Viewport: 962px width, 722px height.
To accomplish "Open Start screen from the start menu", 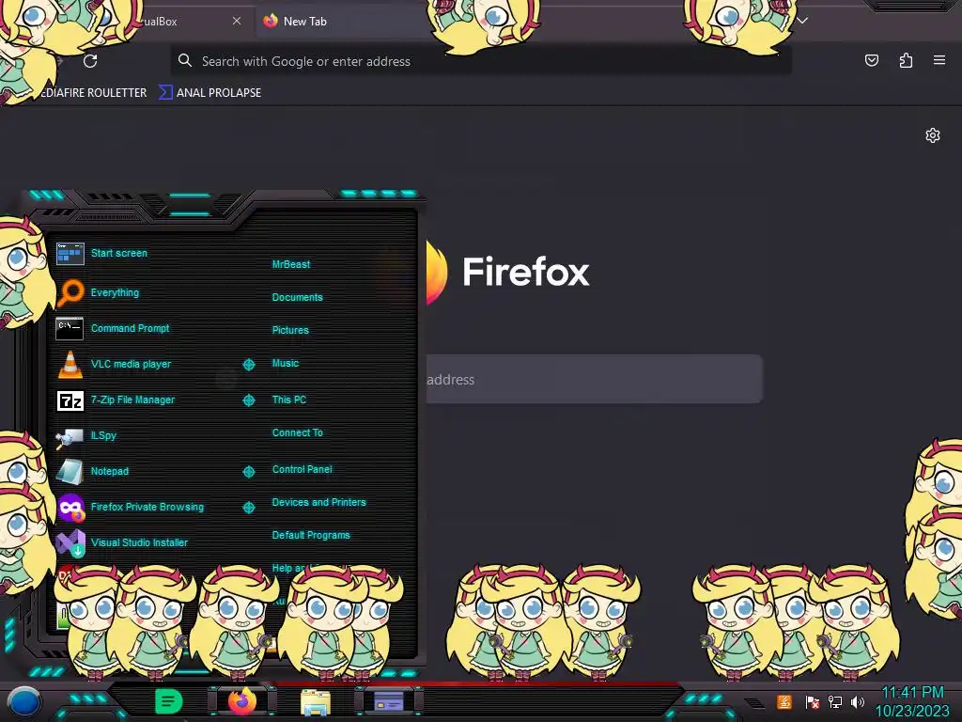I will coord(119,253).
